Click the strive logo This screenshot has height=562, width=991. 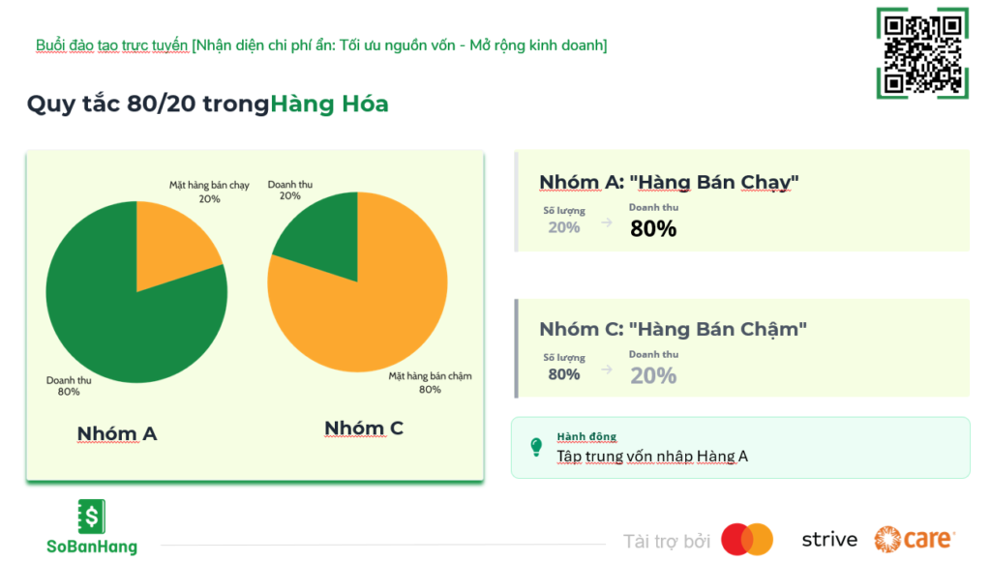pos(829,540)
